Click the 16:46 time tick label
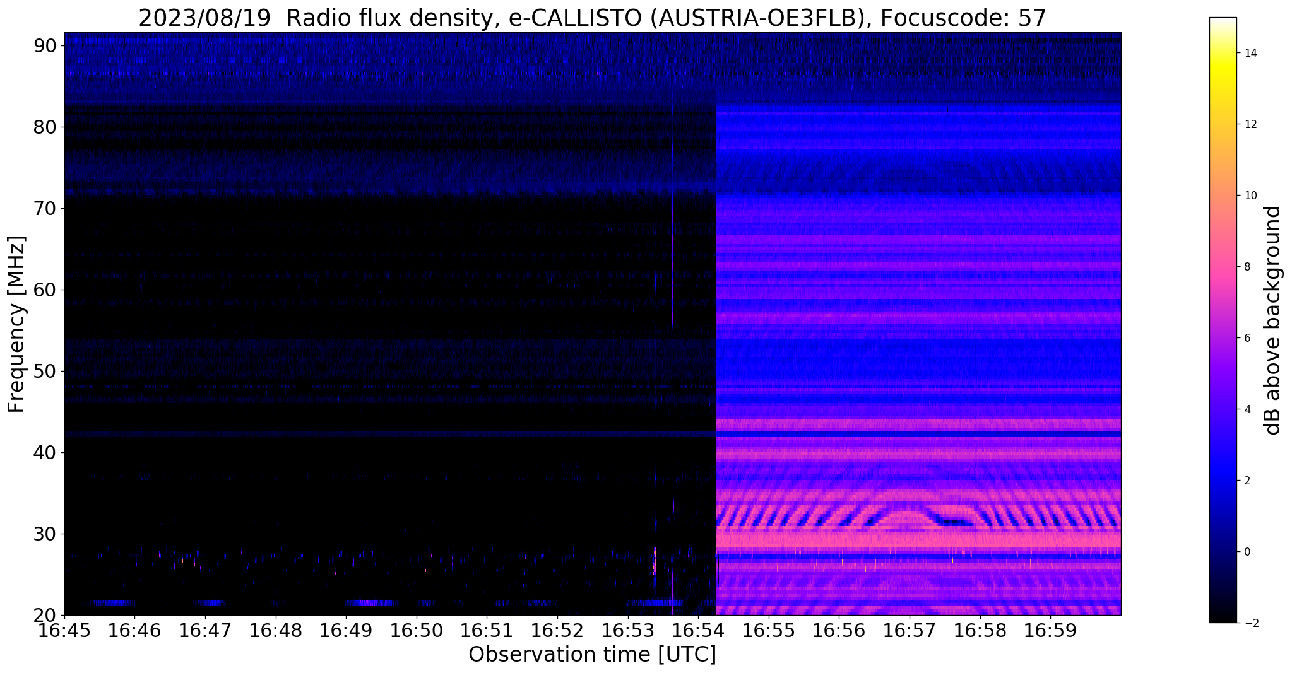Screen dimensions: 1292x673 [x=134, y=629]
